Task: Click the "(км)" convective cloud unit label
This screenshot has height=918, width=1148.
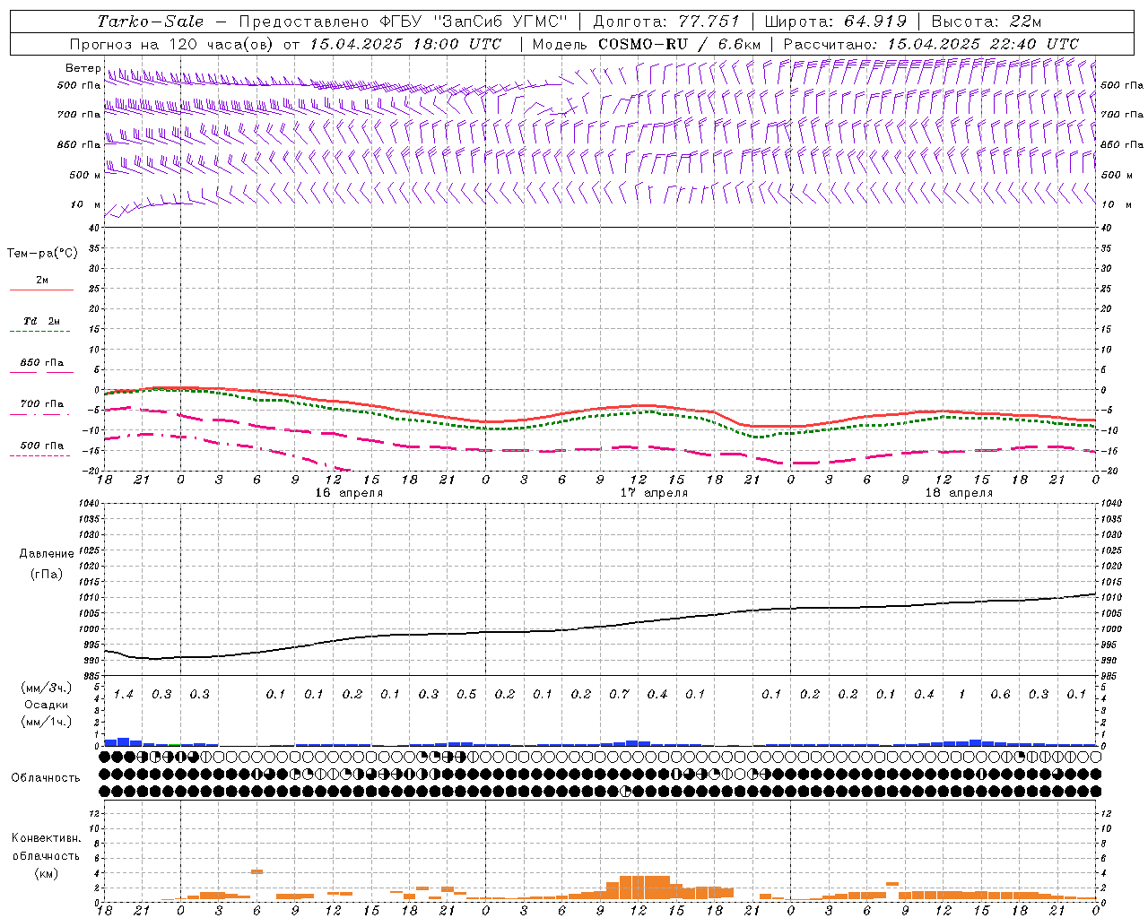Action: tap(46, 873)
